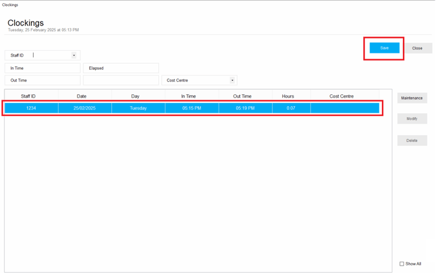Click the Day column header
The height and width of the screenshot is (274, 436).
(135, 96)
